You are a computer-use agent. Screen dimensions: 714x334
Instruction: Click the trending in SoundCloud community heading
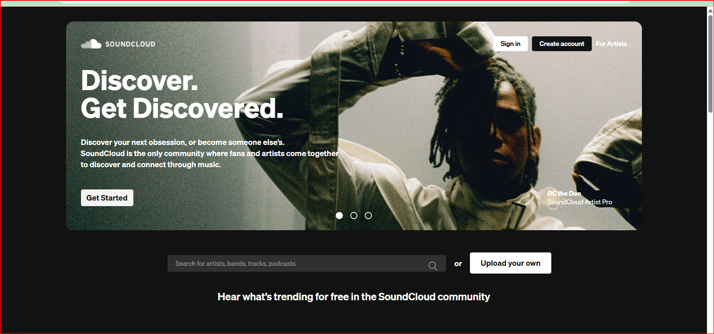(x=354, y=297)
